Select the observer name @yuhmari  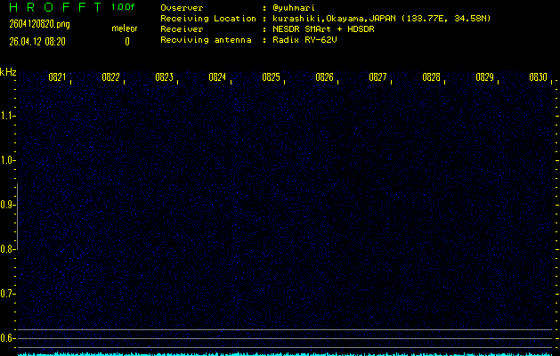pos(296,8)
